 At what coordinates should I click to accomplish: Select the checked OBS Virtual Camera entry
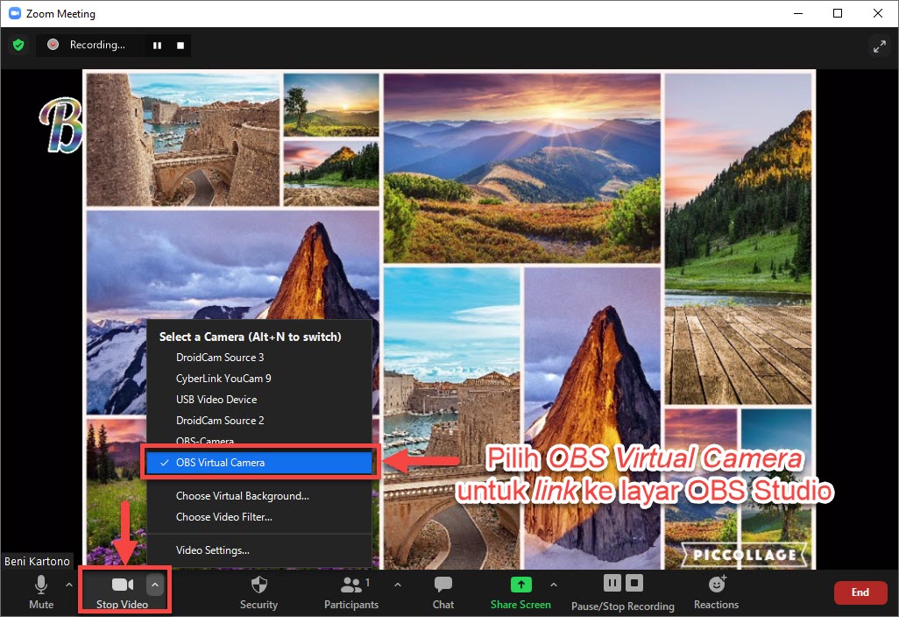click(x=259, y=462)
